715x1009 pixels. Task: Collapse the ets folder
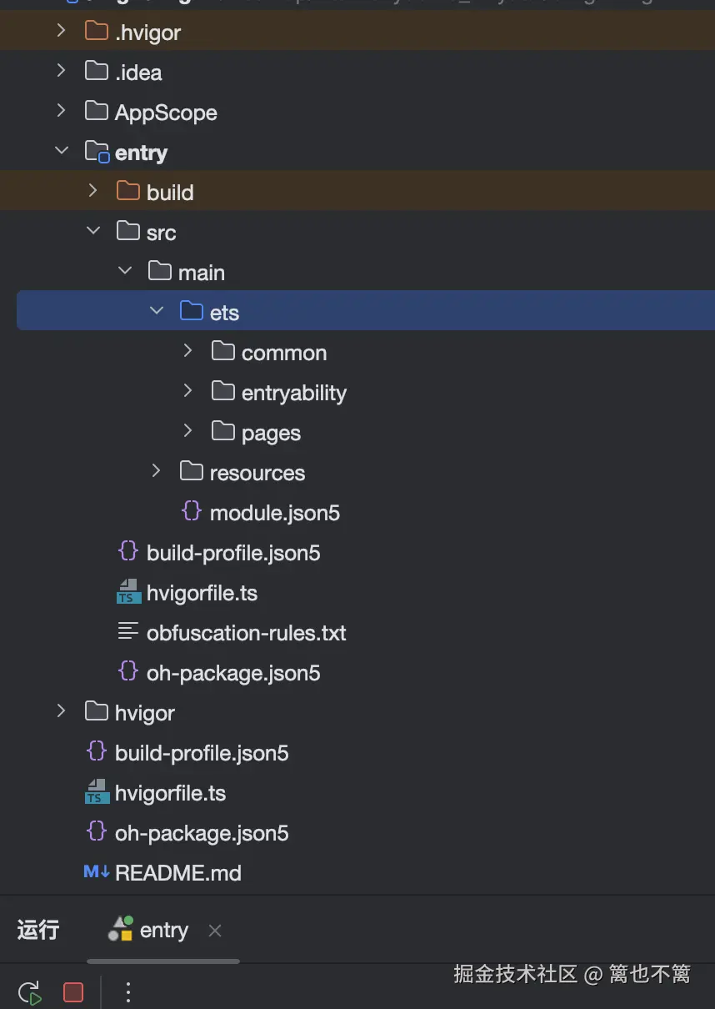156,311
